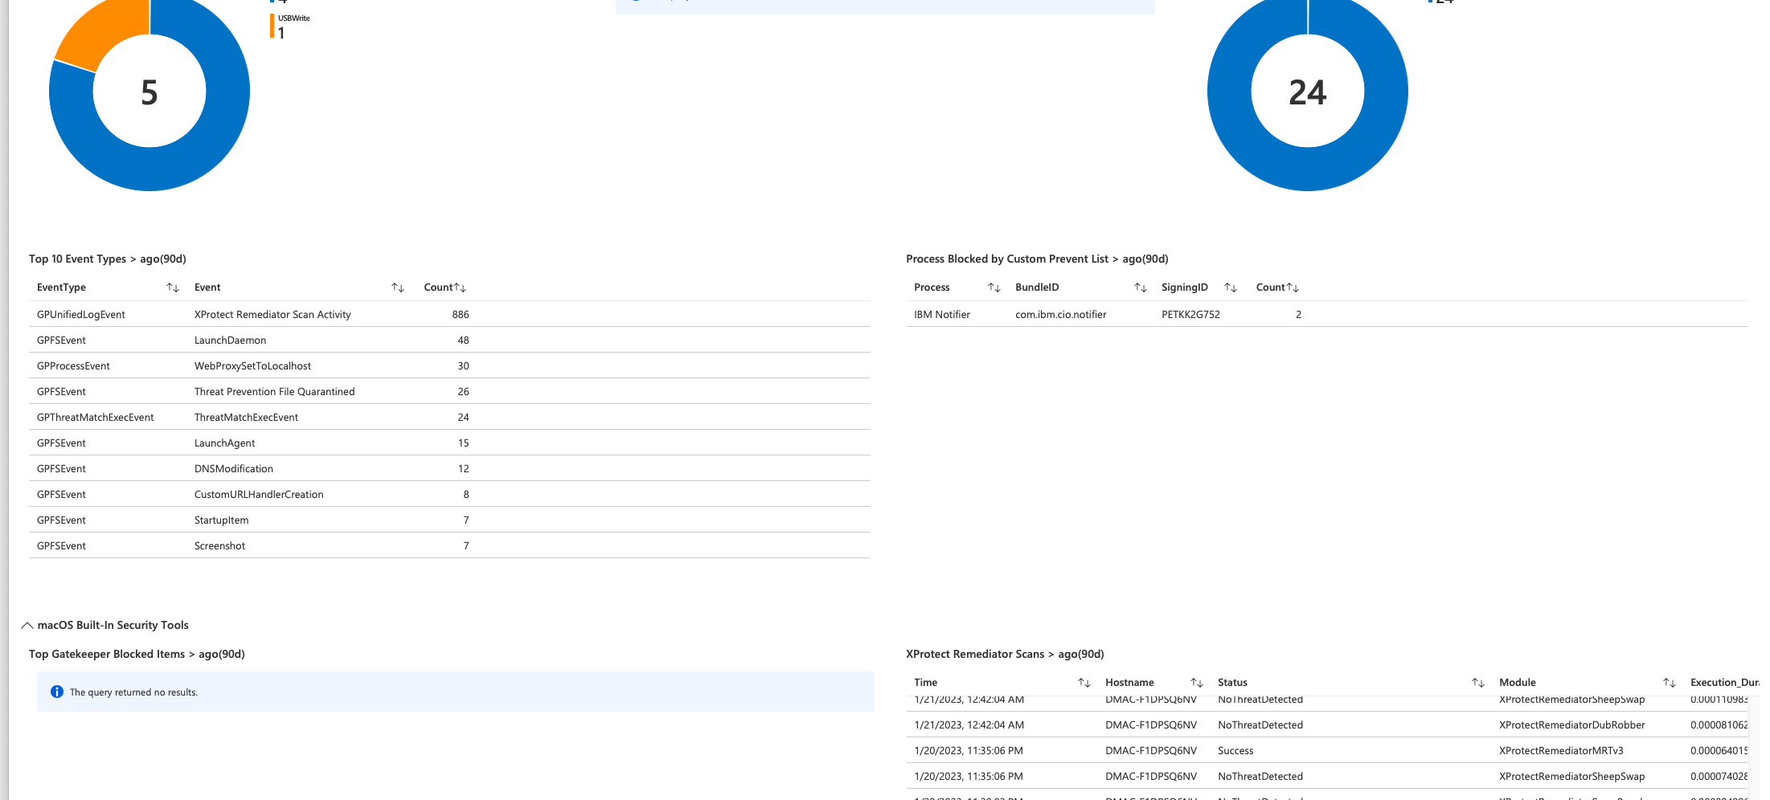Open the Top 10 Event Types query title
The width and height of the screenshot is (1770, 800).
107,259
